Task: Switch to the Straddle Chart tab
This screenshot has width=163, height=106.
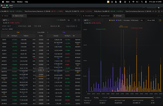Action: point(105,16)
